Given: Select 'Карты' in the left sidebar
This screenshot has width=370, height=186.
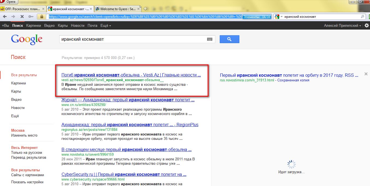Looking at the screenshot, I should 16,91.
